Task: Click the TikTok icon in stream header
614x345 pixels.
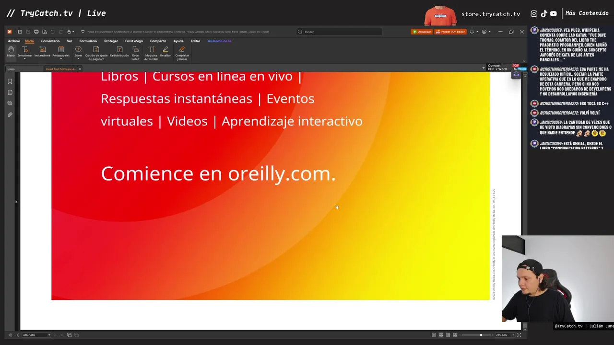Action: [544, 14]
